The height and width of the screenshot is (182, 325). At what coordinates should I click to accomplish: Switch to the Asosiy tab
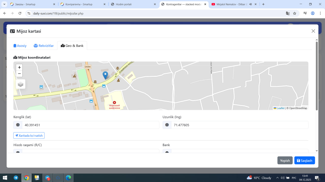20,46
